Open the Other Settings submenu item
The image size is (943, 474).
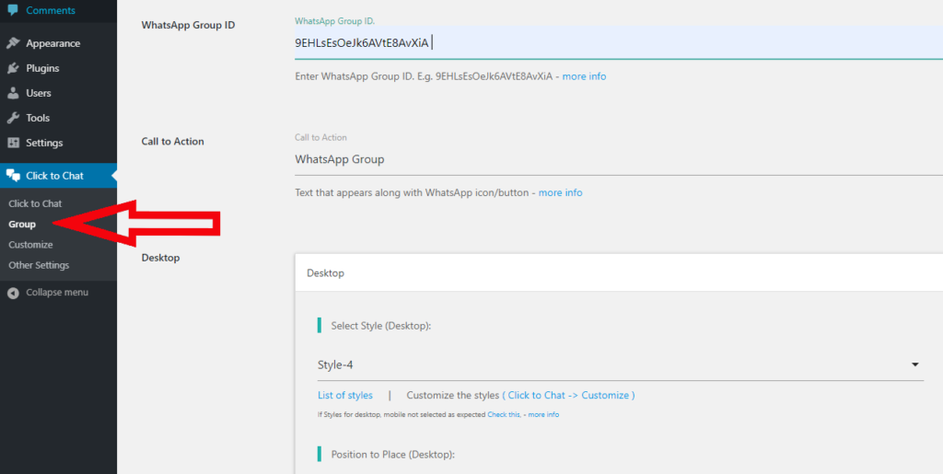39,265
